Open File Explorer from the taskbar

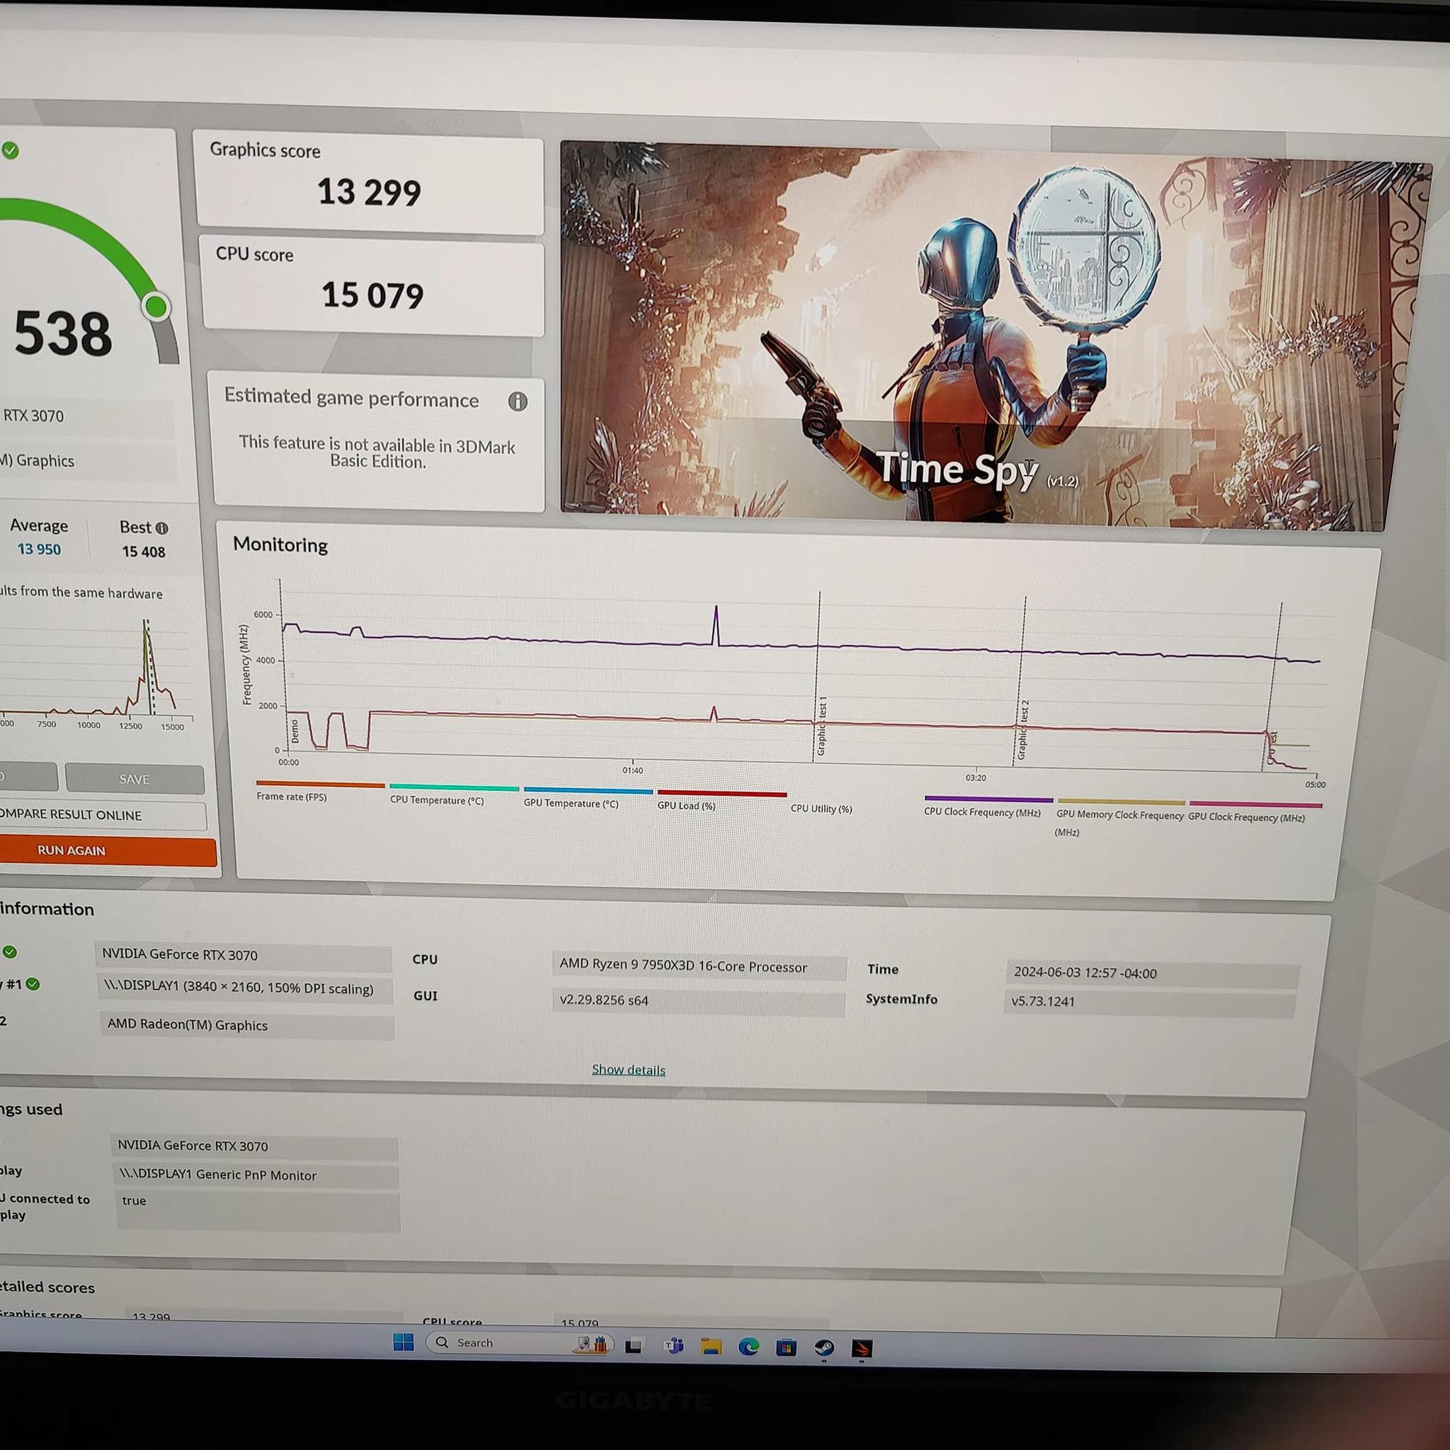click(x=711, y=1347)
